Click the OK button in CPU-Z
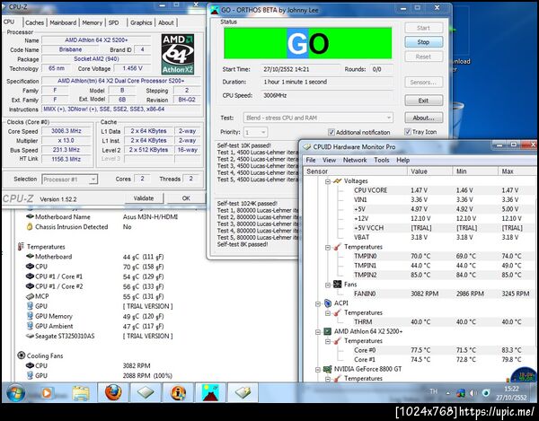 coord(186,198)
